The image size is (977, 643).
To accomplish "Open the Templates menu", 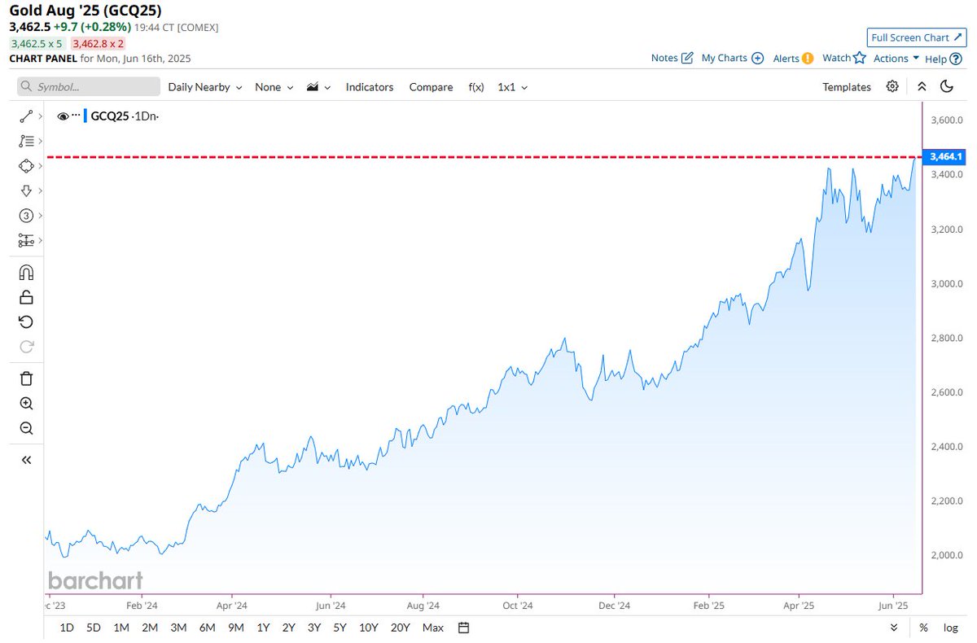I will pyautogui.click(x=847, y=87).
